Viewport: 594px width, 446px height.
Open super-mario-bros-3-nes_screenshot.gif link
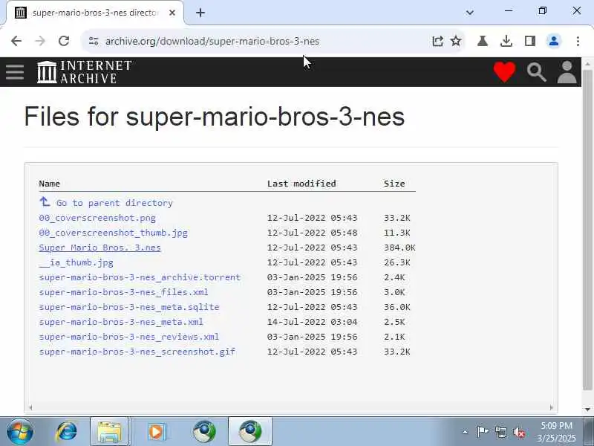coord(137,352)
